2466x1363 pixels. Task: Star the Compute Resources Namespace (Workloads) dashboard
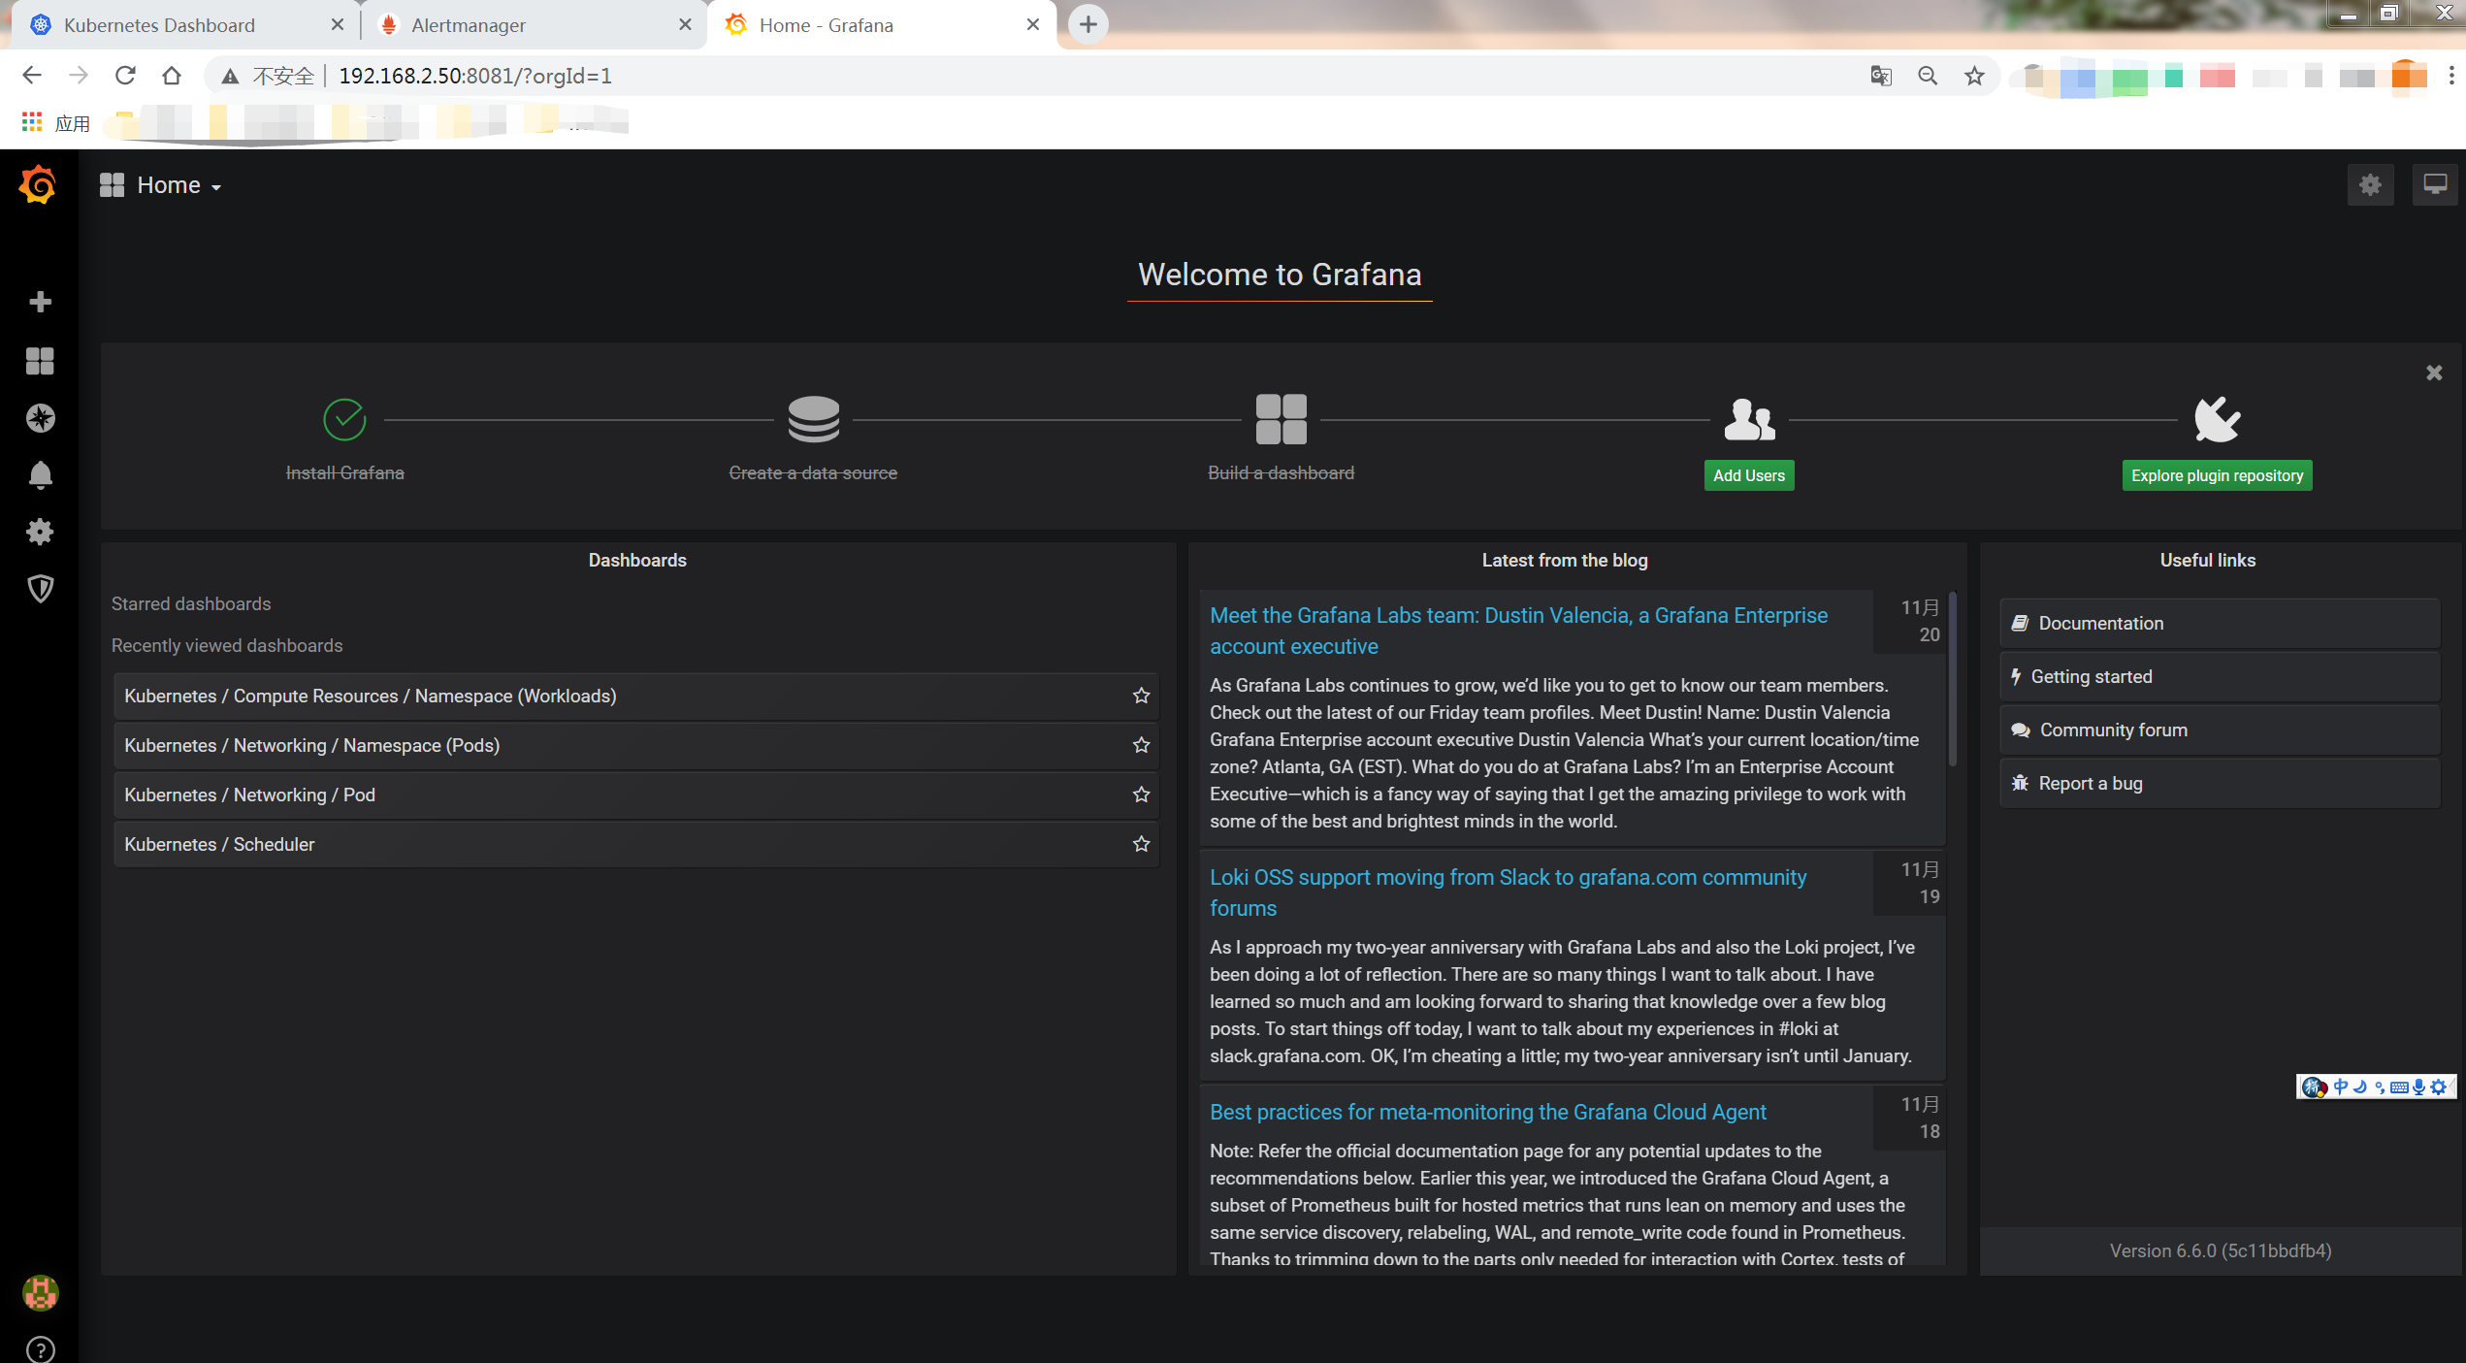(x=1141, y=696)
